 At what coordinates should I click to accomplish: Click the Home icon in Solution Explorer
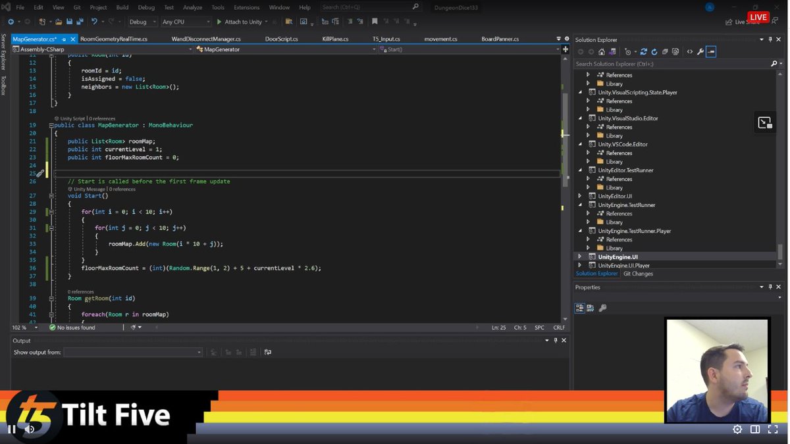tap(602, 51)
